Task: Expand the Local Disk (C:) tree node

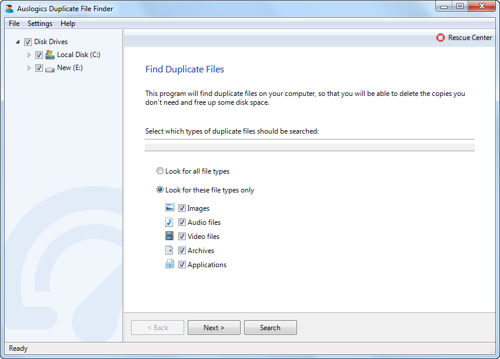Action: pos(29,55)
